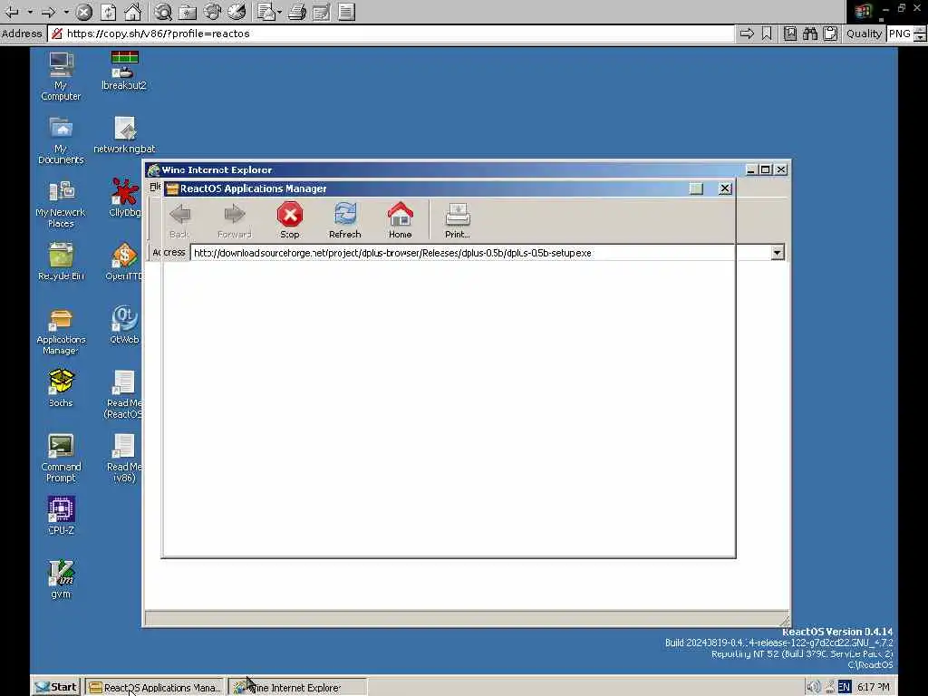Viewport: 928px width, 696px height.
Task: Stop loading in Wine Internet Explorer
Action: pos(290,221)
